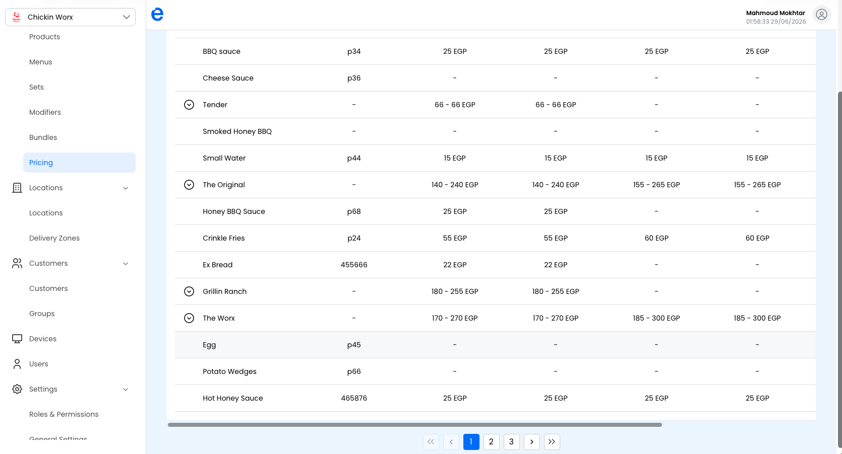Click the first 185 - 300 EGP Worx price

click(656, 318)
